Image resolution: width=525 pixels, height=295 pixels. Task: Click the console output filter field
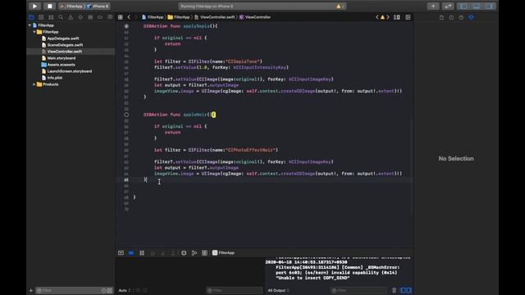[359, 290]
